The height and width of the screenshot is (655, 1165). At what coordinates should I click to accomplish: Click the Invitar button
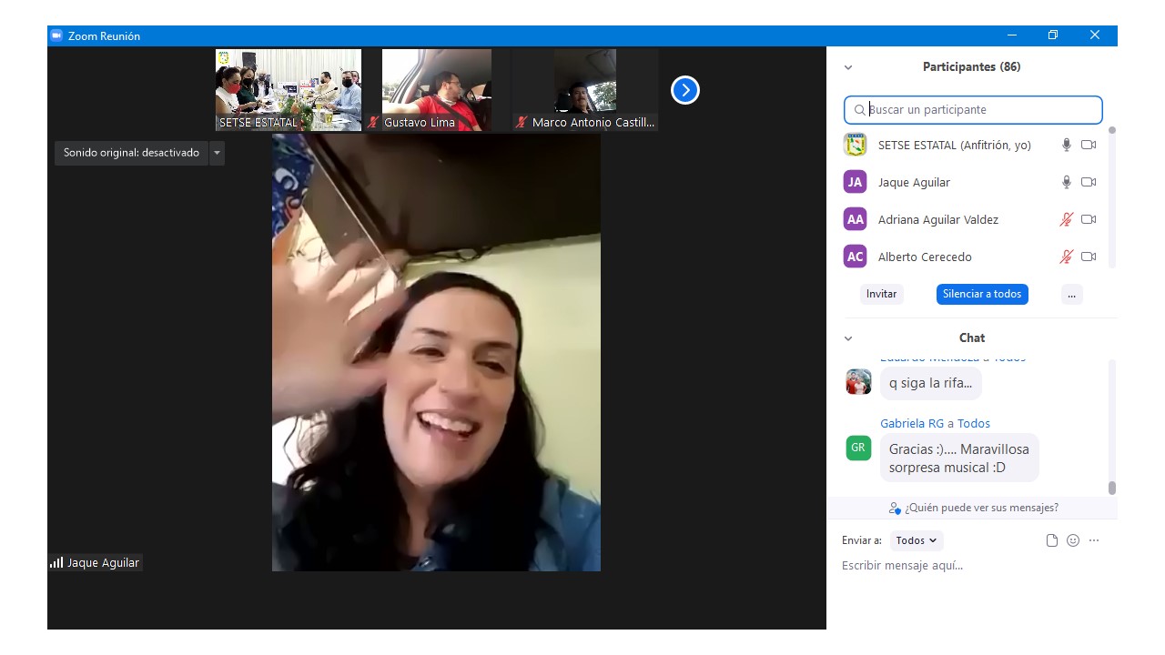click(881, 294)
